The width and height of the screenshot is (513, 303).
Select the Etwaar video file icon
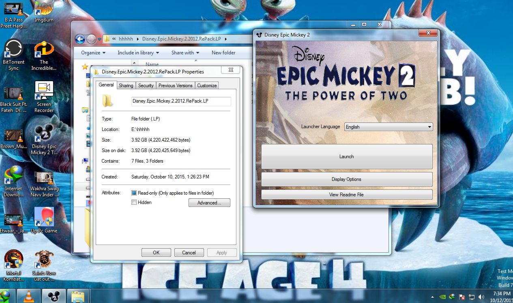tap(13, 224)
